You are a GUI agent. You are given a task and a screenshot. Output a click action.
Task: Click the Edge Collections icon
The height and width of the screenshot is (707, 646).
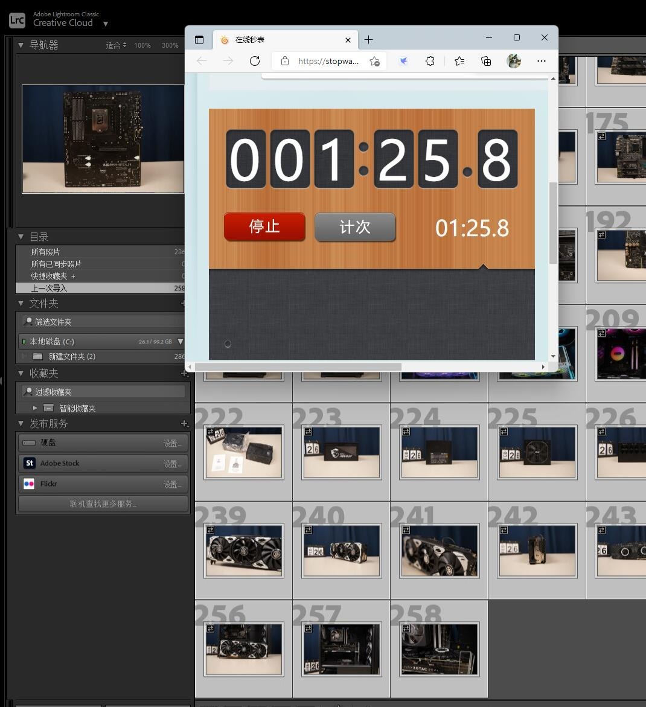486,61
